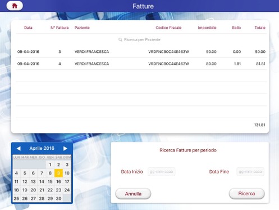Select day 10 in the calendar
Image resolution: width=279 pixels, height=210 pixels.
pyautogui.click(x=67, y=173)
